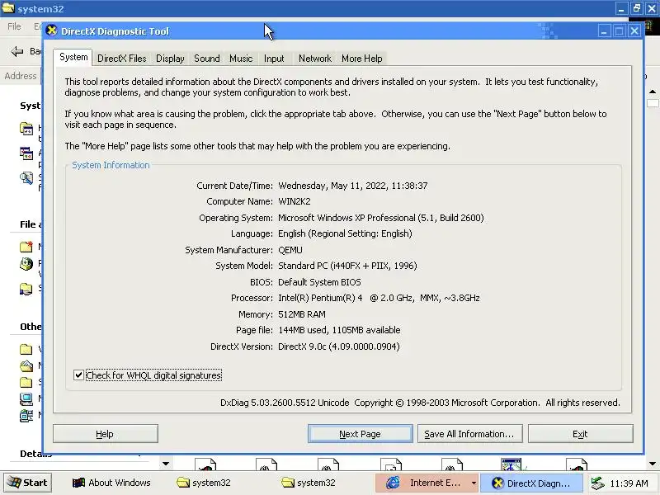
Task: Minimize the system32 window
Action: (x=622, y=8)
